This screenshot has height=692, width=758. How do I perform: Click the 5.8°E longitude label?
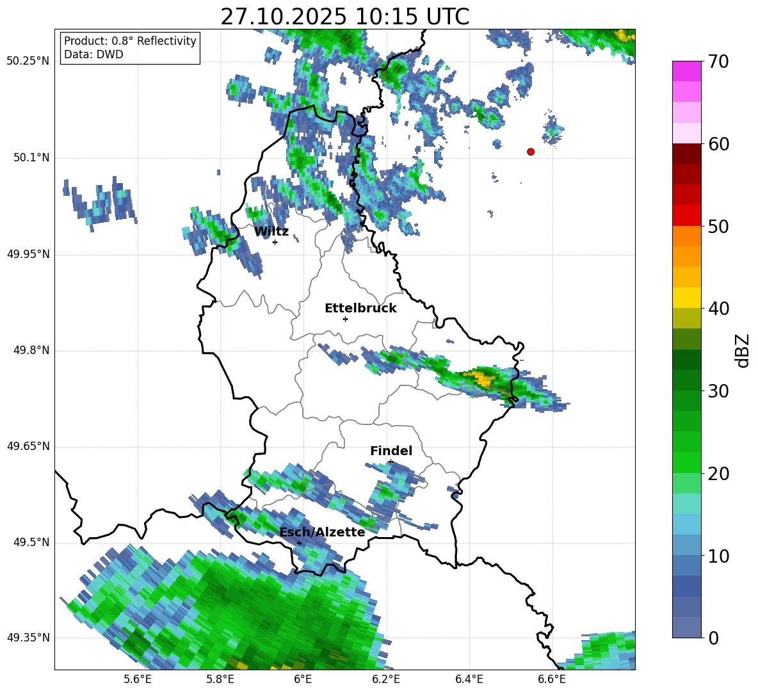(x=220, y=680)
